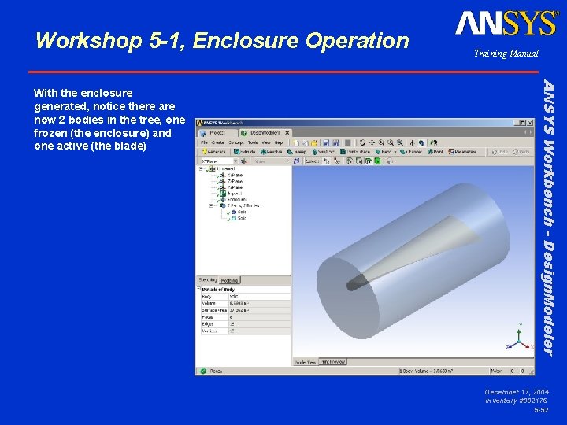Open the Create menu
This screenshot has height=425, width=567.
(217, 142)
